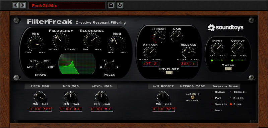Click the L/R Offset section header
The height and width of the screenshot is (128, 268).
[x=163, y=86]
